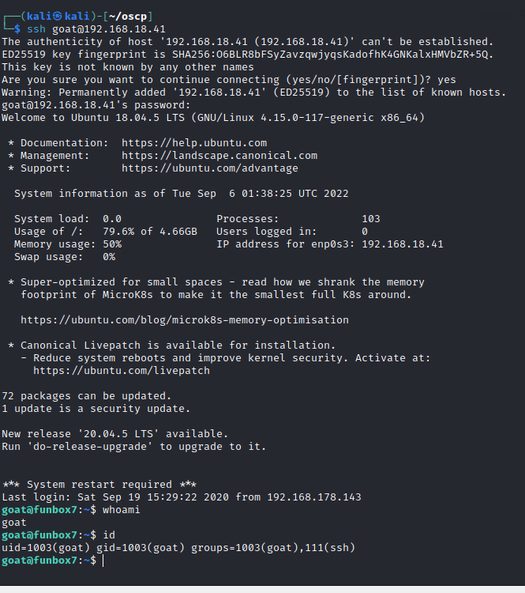Click the 'System restart required' notice
Viewport: 525px width, 593px height.
99,485
